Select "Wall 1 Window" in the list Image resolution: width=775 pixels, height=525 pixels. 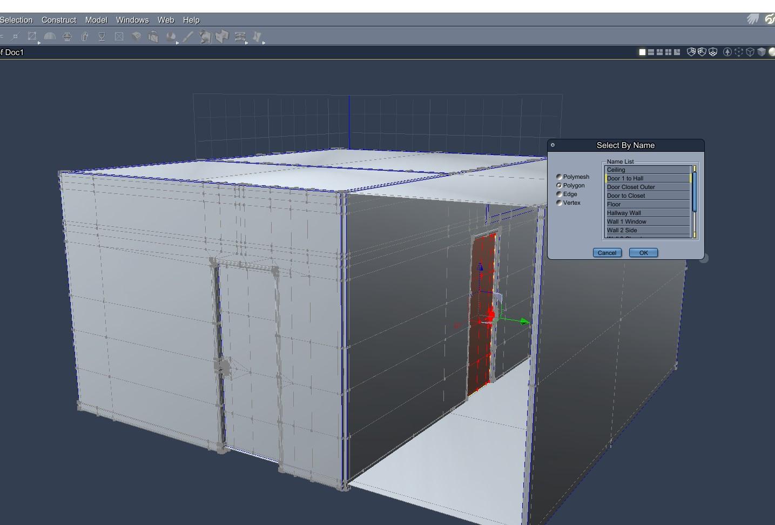pos(648,221)
